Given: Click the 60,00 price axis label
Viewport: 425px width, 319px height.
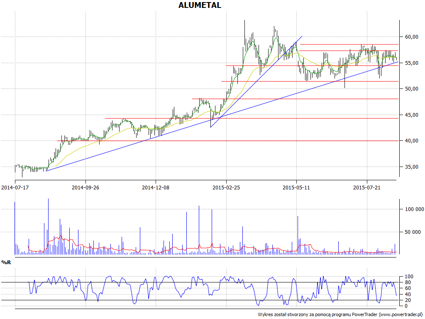Looking at the screenshot, I should tap(411, 37).
